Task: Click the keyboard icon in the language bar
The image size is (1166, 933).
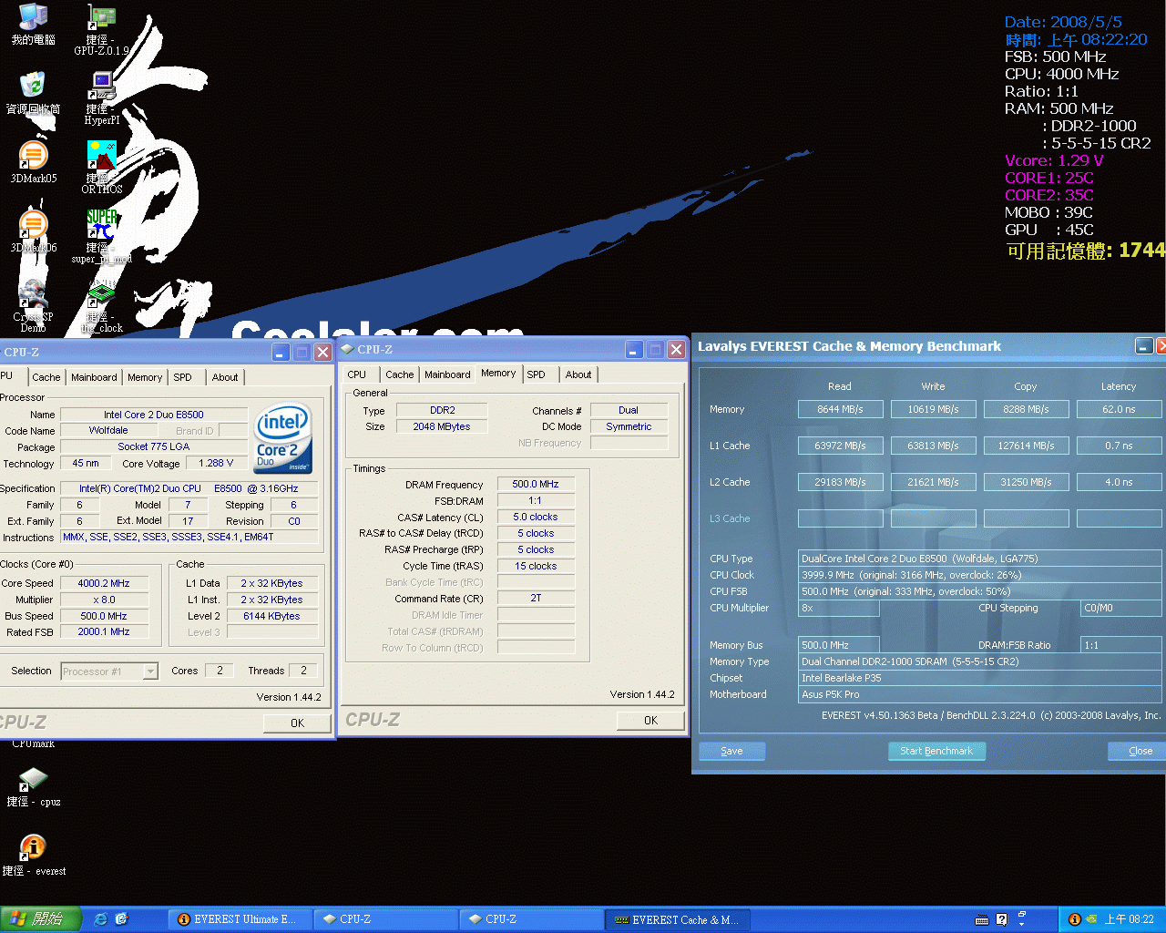Action: [x=982, y=919]
